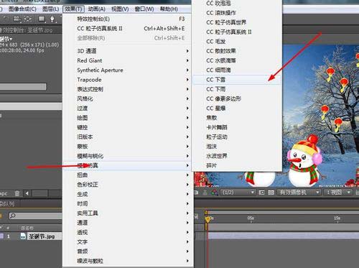Select the rectangle mask tool
Screen dimensions: 359x268
tap(42, 19)
